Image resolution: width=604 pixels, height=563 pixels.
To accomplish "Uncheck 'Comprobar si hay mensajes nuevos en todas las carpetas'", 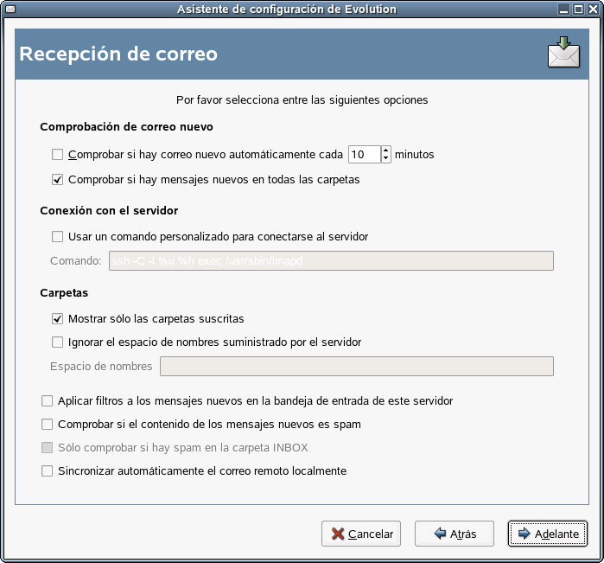I will tap(57, 180).
